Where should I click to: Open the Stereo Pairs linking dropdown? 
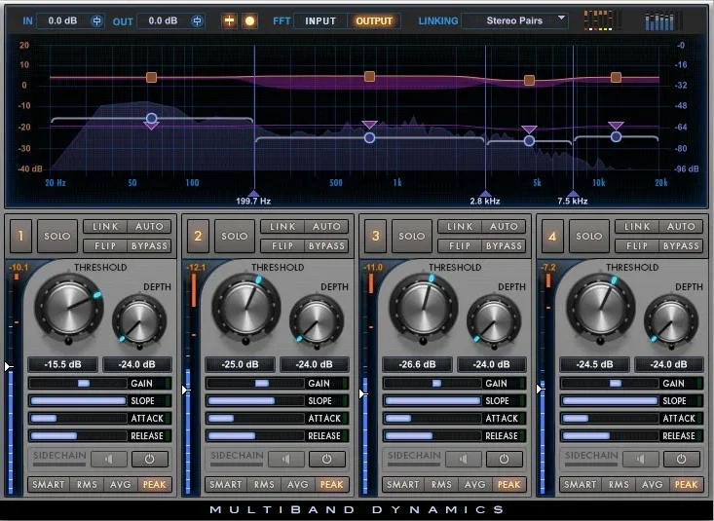(x=515, y=21)
